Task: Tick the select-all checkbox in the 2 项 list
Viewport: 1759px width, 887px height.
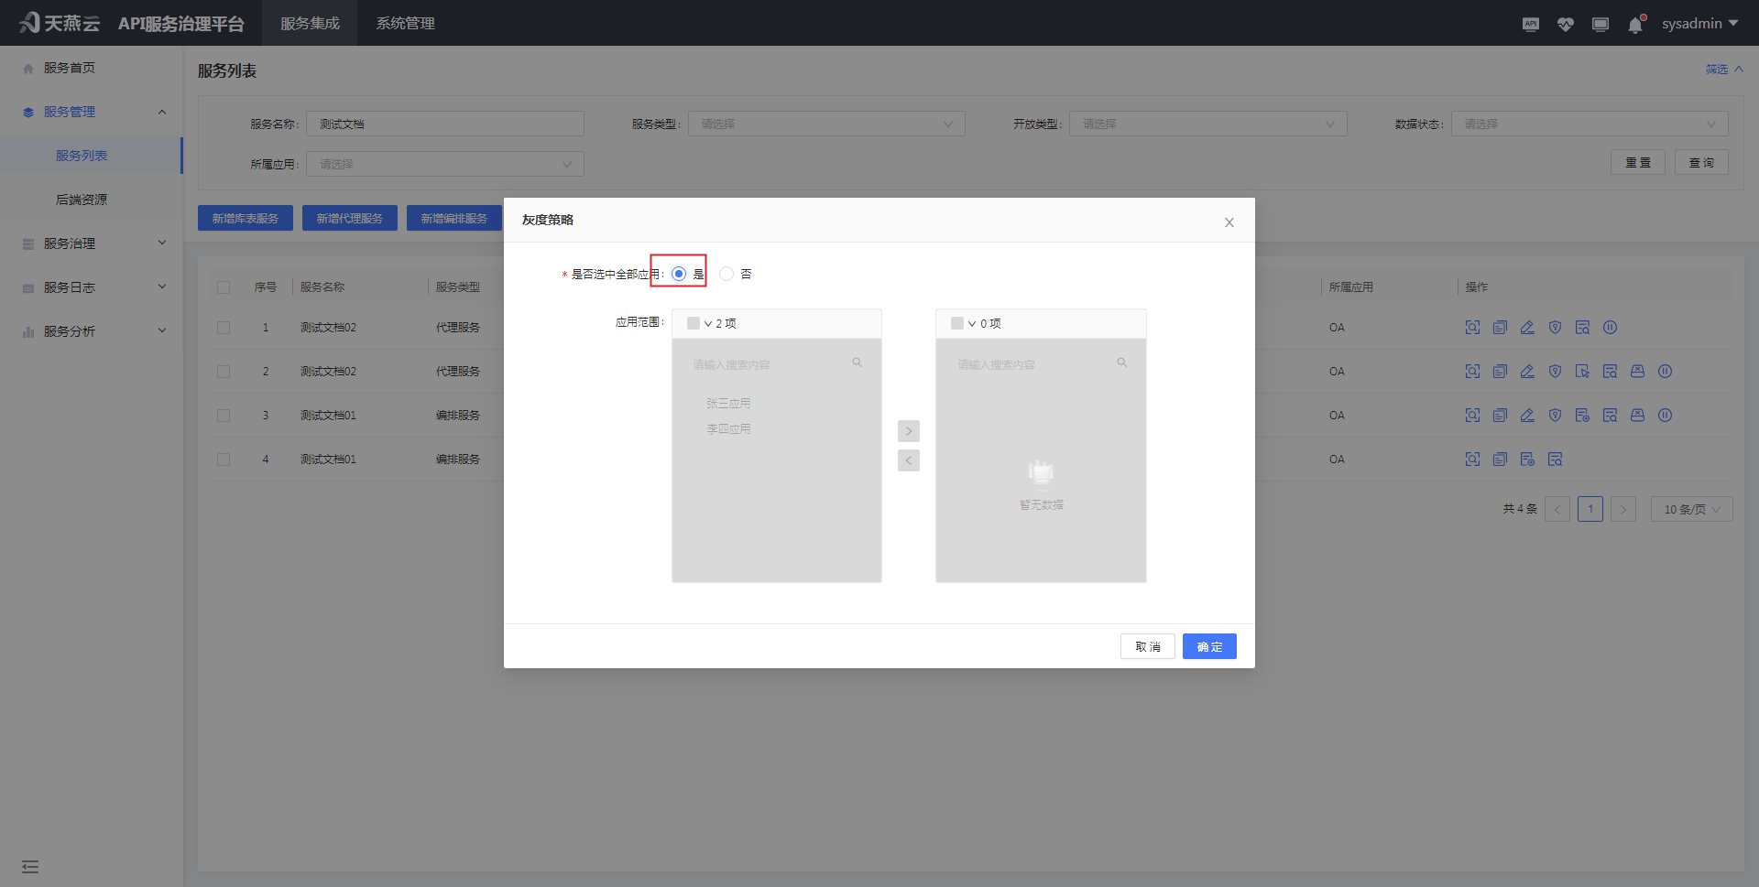Action: 694,323
